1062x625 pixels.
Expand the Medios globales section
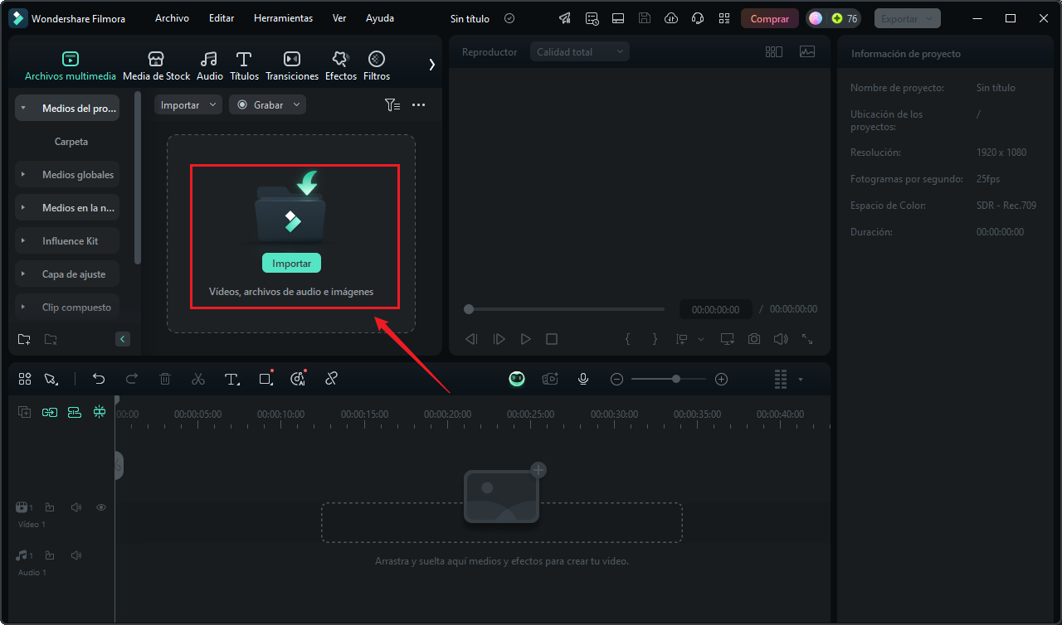click(23, 175)
